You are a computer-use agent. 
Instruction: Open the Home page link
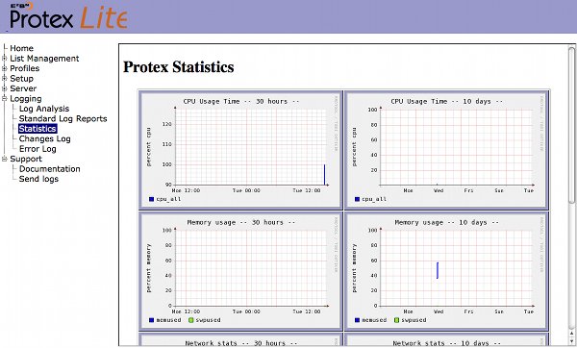pos(21,48)
